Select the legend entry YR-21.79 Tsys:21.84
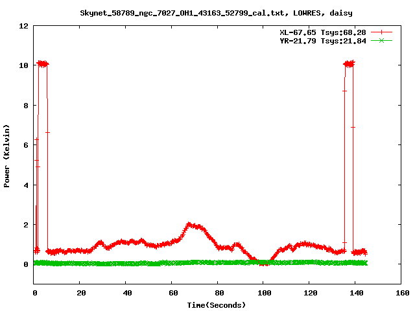This screenshot has height=311, width=415. [x=323, y=41]
